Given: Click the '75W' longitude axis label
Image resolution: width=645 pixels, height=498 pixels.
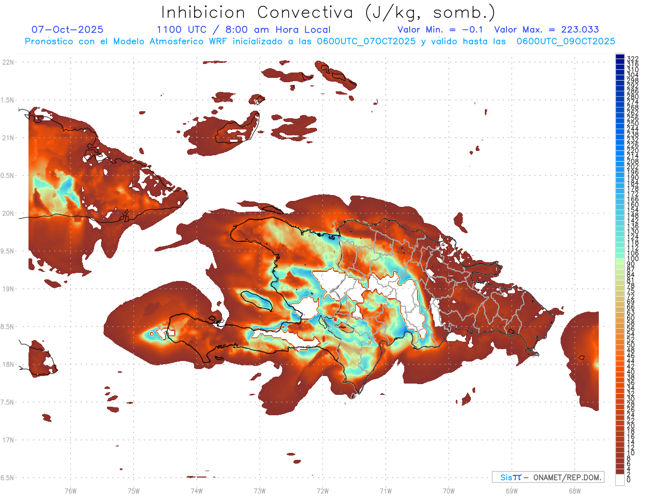Looking at the screenshot, I should (x=133, y=490).
